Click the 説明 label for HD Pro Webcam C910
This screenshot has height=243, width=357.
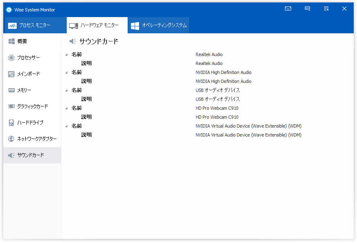87,117
